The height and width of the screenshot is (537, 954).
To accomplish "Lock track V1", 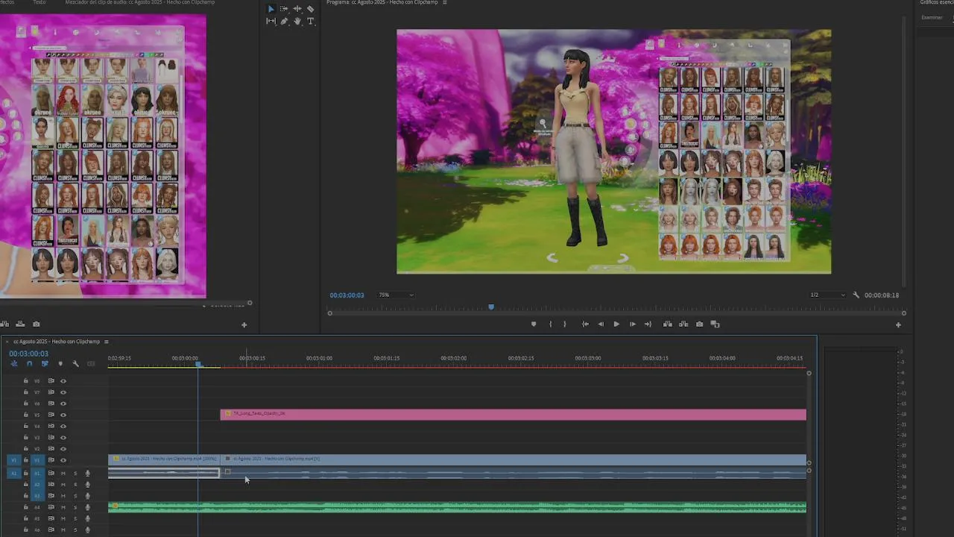I will coord(25,460).
